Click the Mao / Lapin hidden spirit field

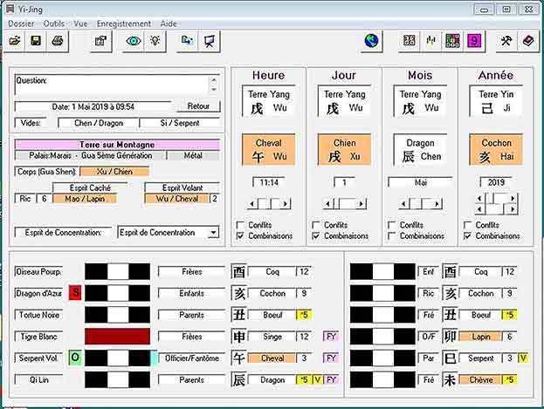85,199
